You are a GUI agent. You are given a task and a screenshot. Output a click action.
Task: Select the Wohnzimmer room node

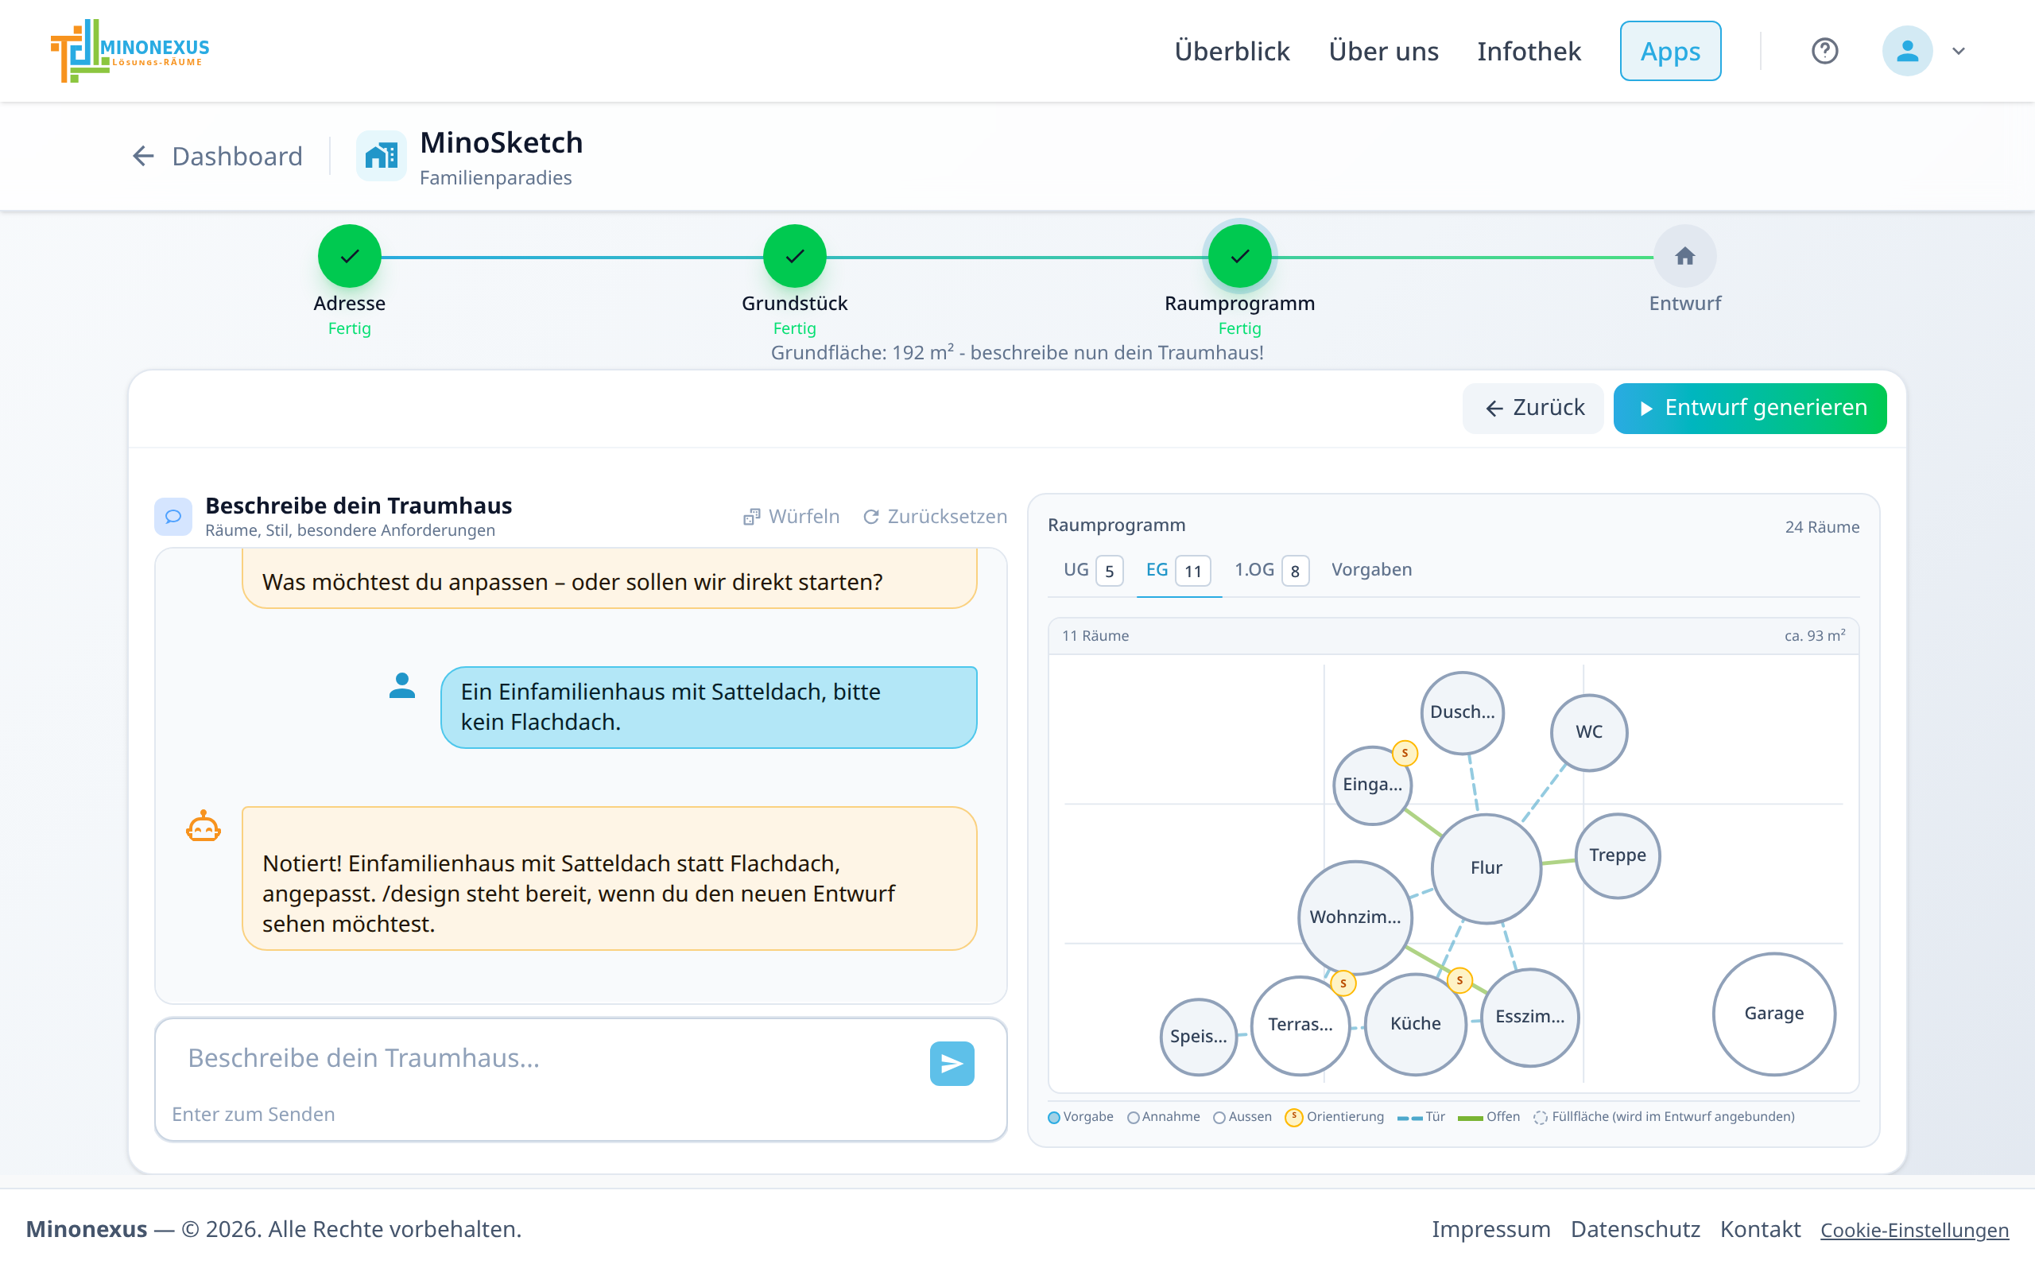(x=1355, y=917)
